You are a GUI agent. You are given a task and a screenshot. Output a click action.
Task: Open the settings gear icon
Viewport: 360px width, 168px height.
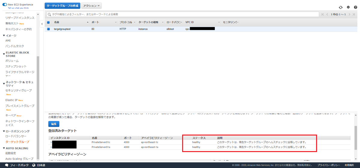[348, 7]
